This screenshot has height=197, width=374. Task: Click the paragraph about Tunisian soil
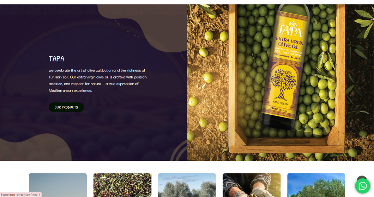click(98, 81)
